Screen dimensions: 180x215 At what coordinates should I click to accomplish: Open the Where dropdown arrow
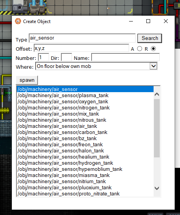(153, 66)
